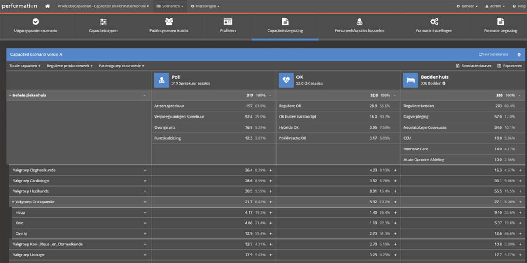Viewport: 527px width, 263px height.
Task: Open the Formatie begroting step
Action: click(x=500, y=26)
